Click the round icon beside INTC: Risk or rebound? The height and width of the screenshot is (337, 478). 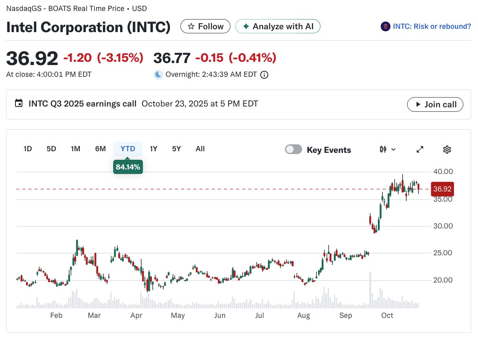[x=385, y=26]
